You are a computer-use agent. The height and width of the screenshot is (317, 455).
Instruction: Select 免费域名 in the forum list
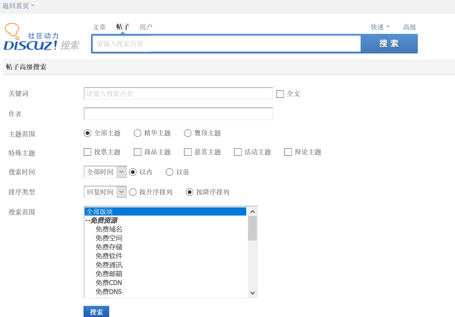(x=109, y=229)
